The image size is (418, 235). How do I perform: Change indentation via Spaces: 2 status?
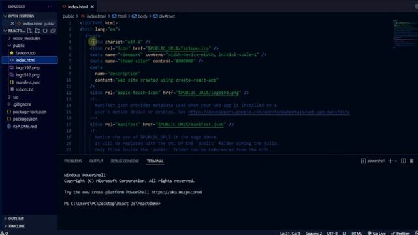pyautogui.click(x=313, y=233)
